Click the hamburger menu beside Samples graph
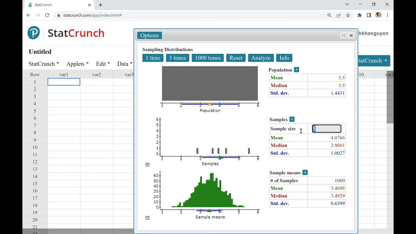 (x=148, y=165)
